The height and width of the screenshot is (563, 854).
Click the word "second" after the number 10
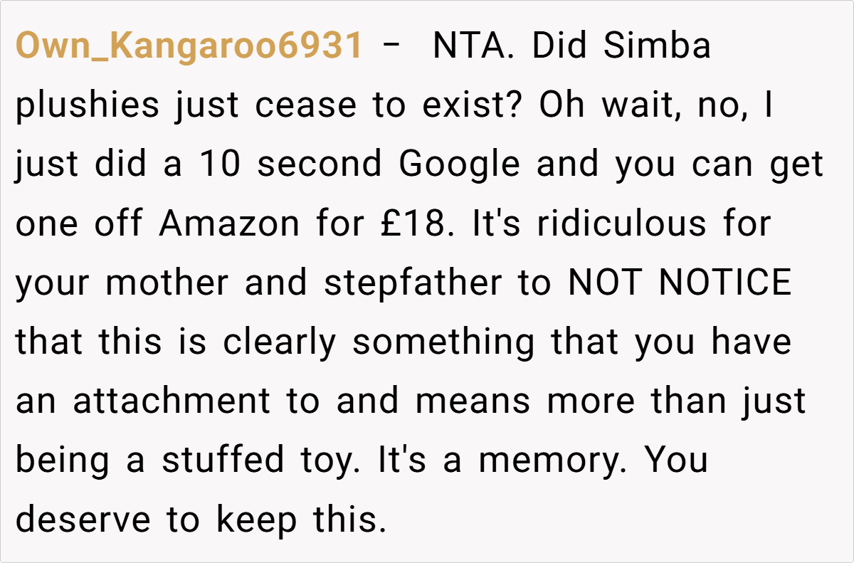[x=320, y=165]
